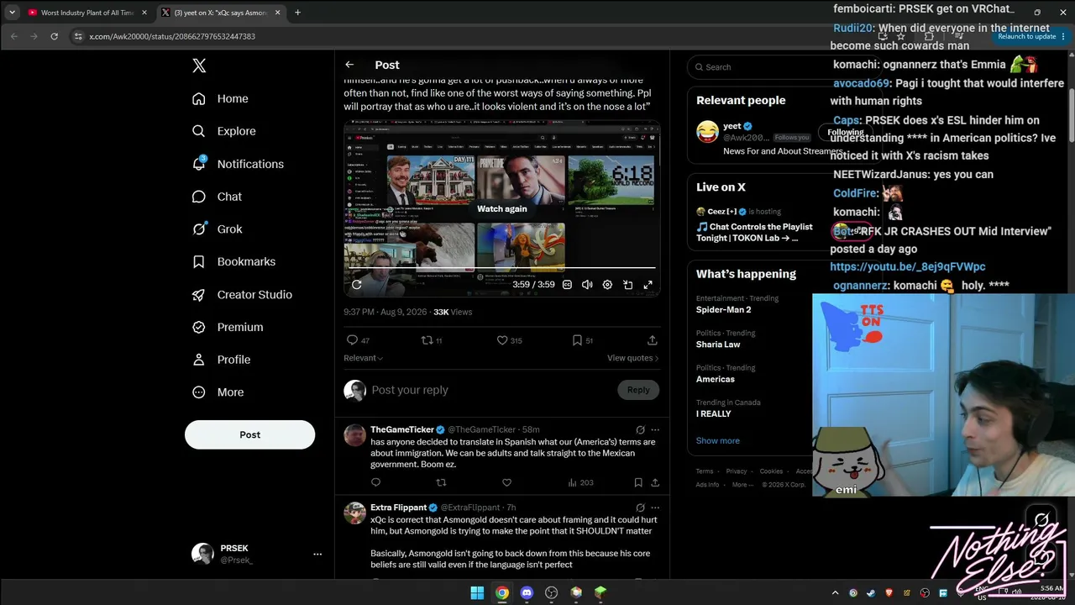Click the X logo in the sidebar
1075x605 pixels.
[x=199, y=66]
